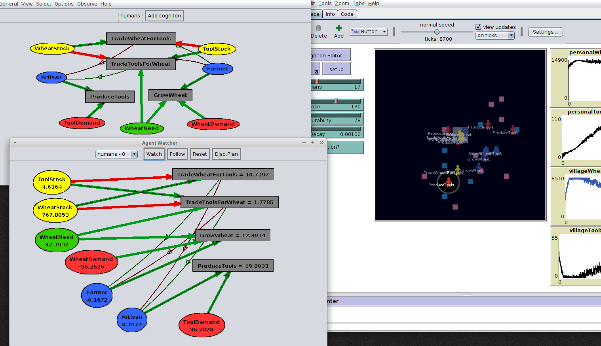601x346 pixels.
Task: Click the ProduceTools = 19.8033 plan box
Action: [x=233, y=266]
